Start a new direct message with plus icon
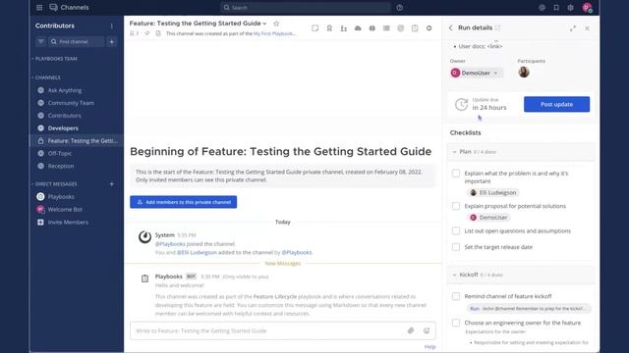 112,184
